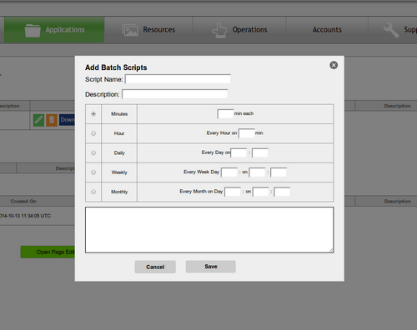Focus the Script Name input field
The width and height of the screenshot is (417, 330).
click(x=178, y=79)
